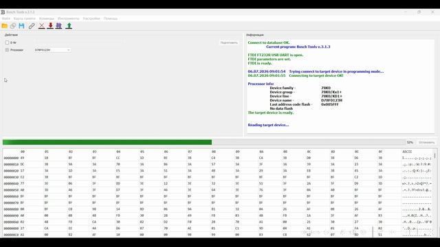Select the row address 000000B0
440x247 pixels.
[11, 228]
